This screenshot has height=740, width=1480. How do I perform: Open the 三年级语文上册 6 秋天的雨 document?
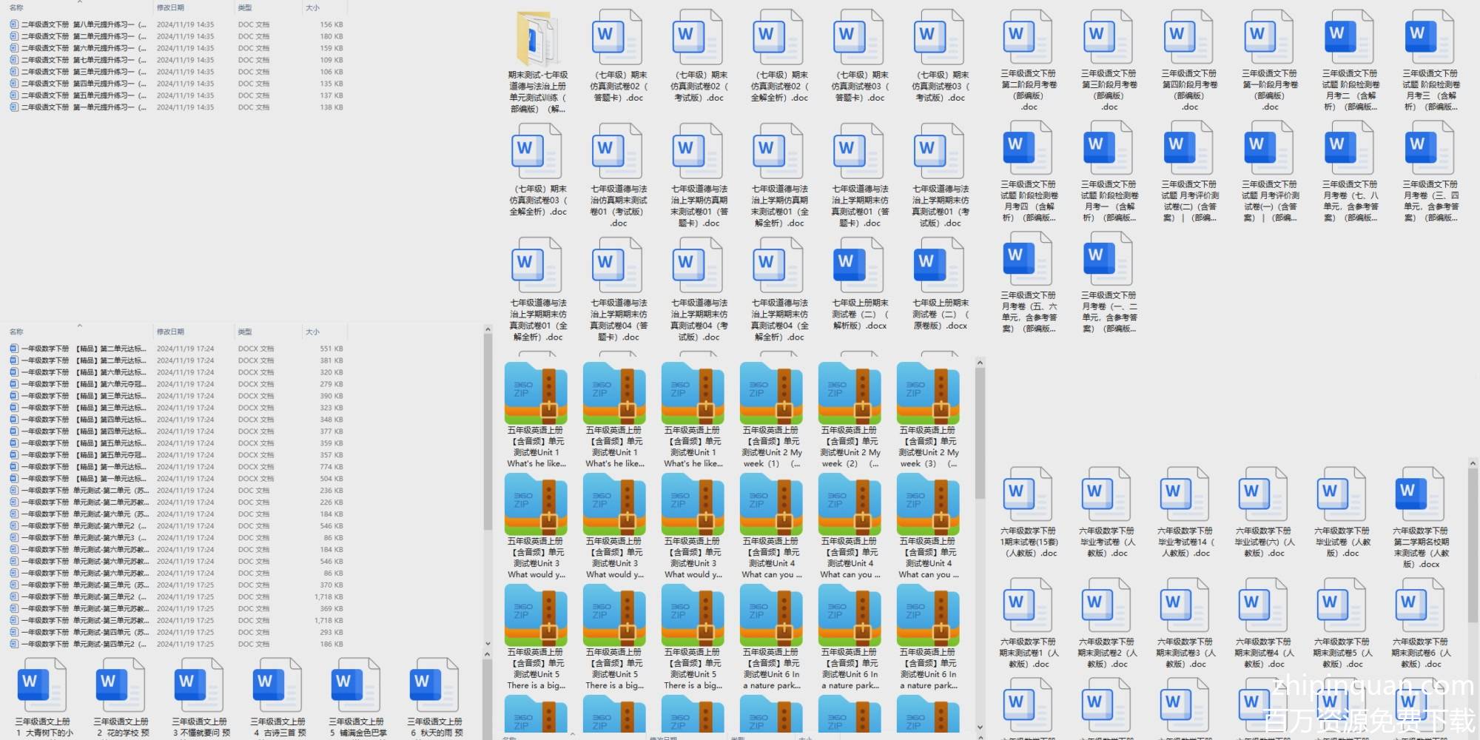[434, 687]
